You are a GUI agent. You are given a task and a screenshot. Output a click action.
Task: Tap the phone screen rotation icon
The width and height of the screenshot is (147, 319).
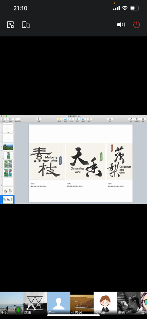tap(26, 25)
